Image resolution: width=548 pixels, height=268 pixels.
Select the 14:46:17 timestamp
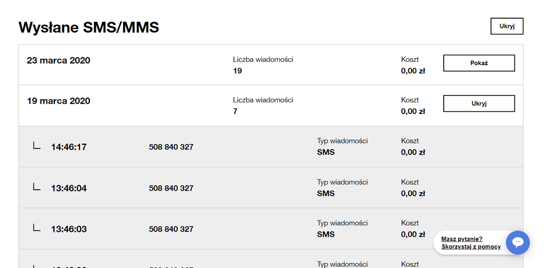pos(69,147)
